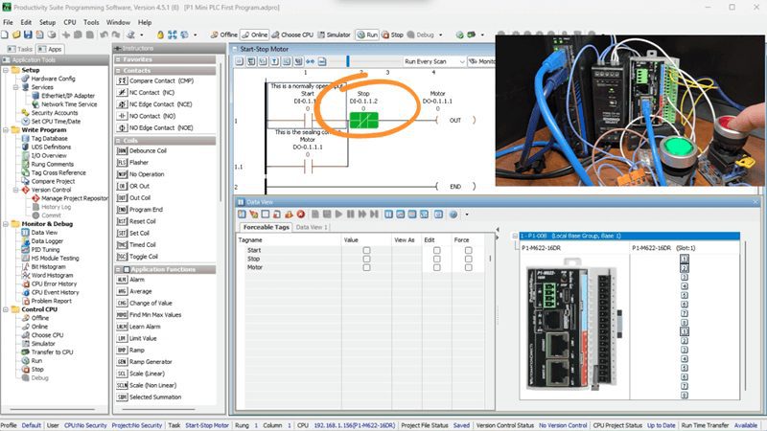Open Hardware Config in Setup tree
Viewport: 767px width, 431px height.
[x=53, y=79]
